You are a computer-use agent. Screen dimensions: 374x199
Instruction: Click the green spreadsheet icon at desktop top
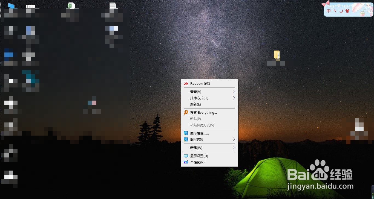71,5
